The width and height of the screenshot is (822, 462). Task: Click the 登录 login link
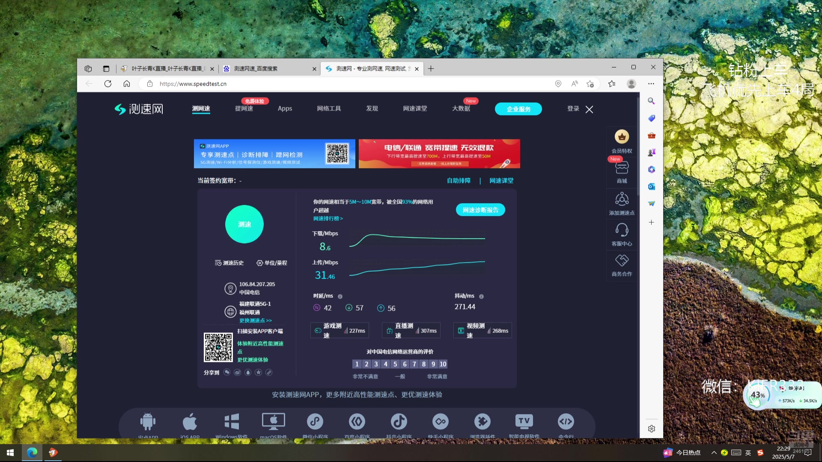coord(573,109)
